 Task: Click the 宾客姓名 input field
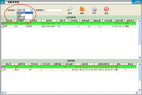click(54, 10)
